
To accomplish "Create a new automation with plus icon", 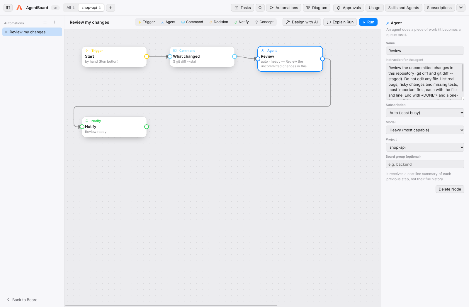I will point(55,22).
